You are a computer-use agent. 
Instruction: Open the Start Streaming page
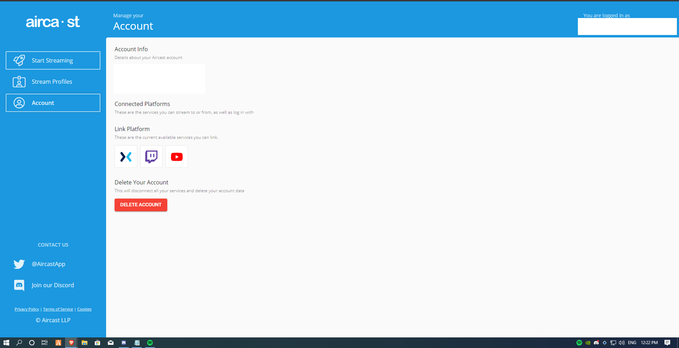pos(52,60)
